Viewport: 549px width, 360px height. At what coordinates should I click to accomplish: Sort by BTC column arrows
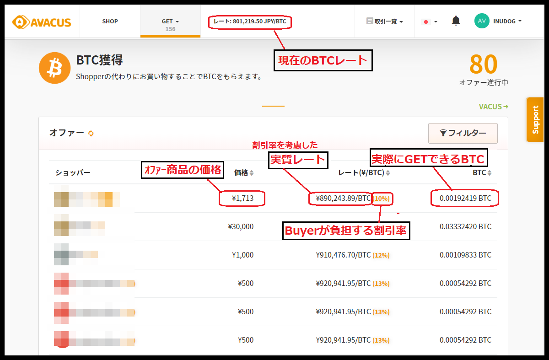(490, 173)
